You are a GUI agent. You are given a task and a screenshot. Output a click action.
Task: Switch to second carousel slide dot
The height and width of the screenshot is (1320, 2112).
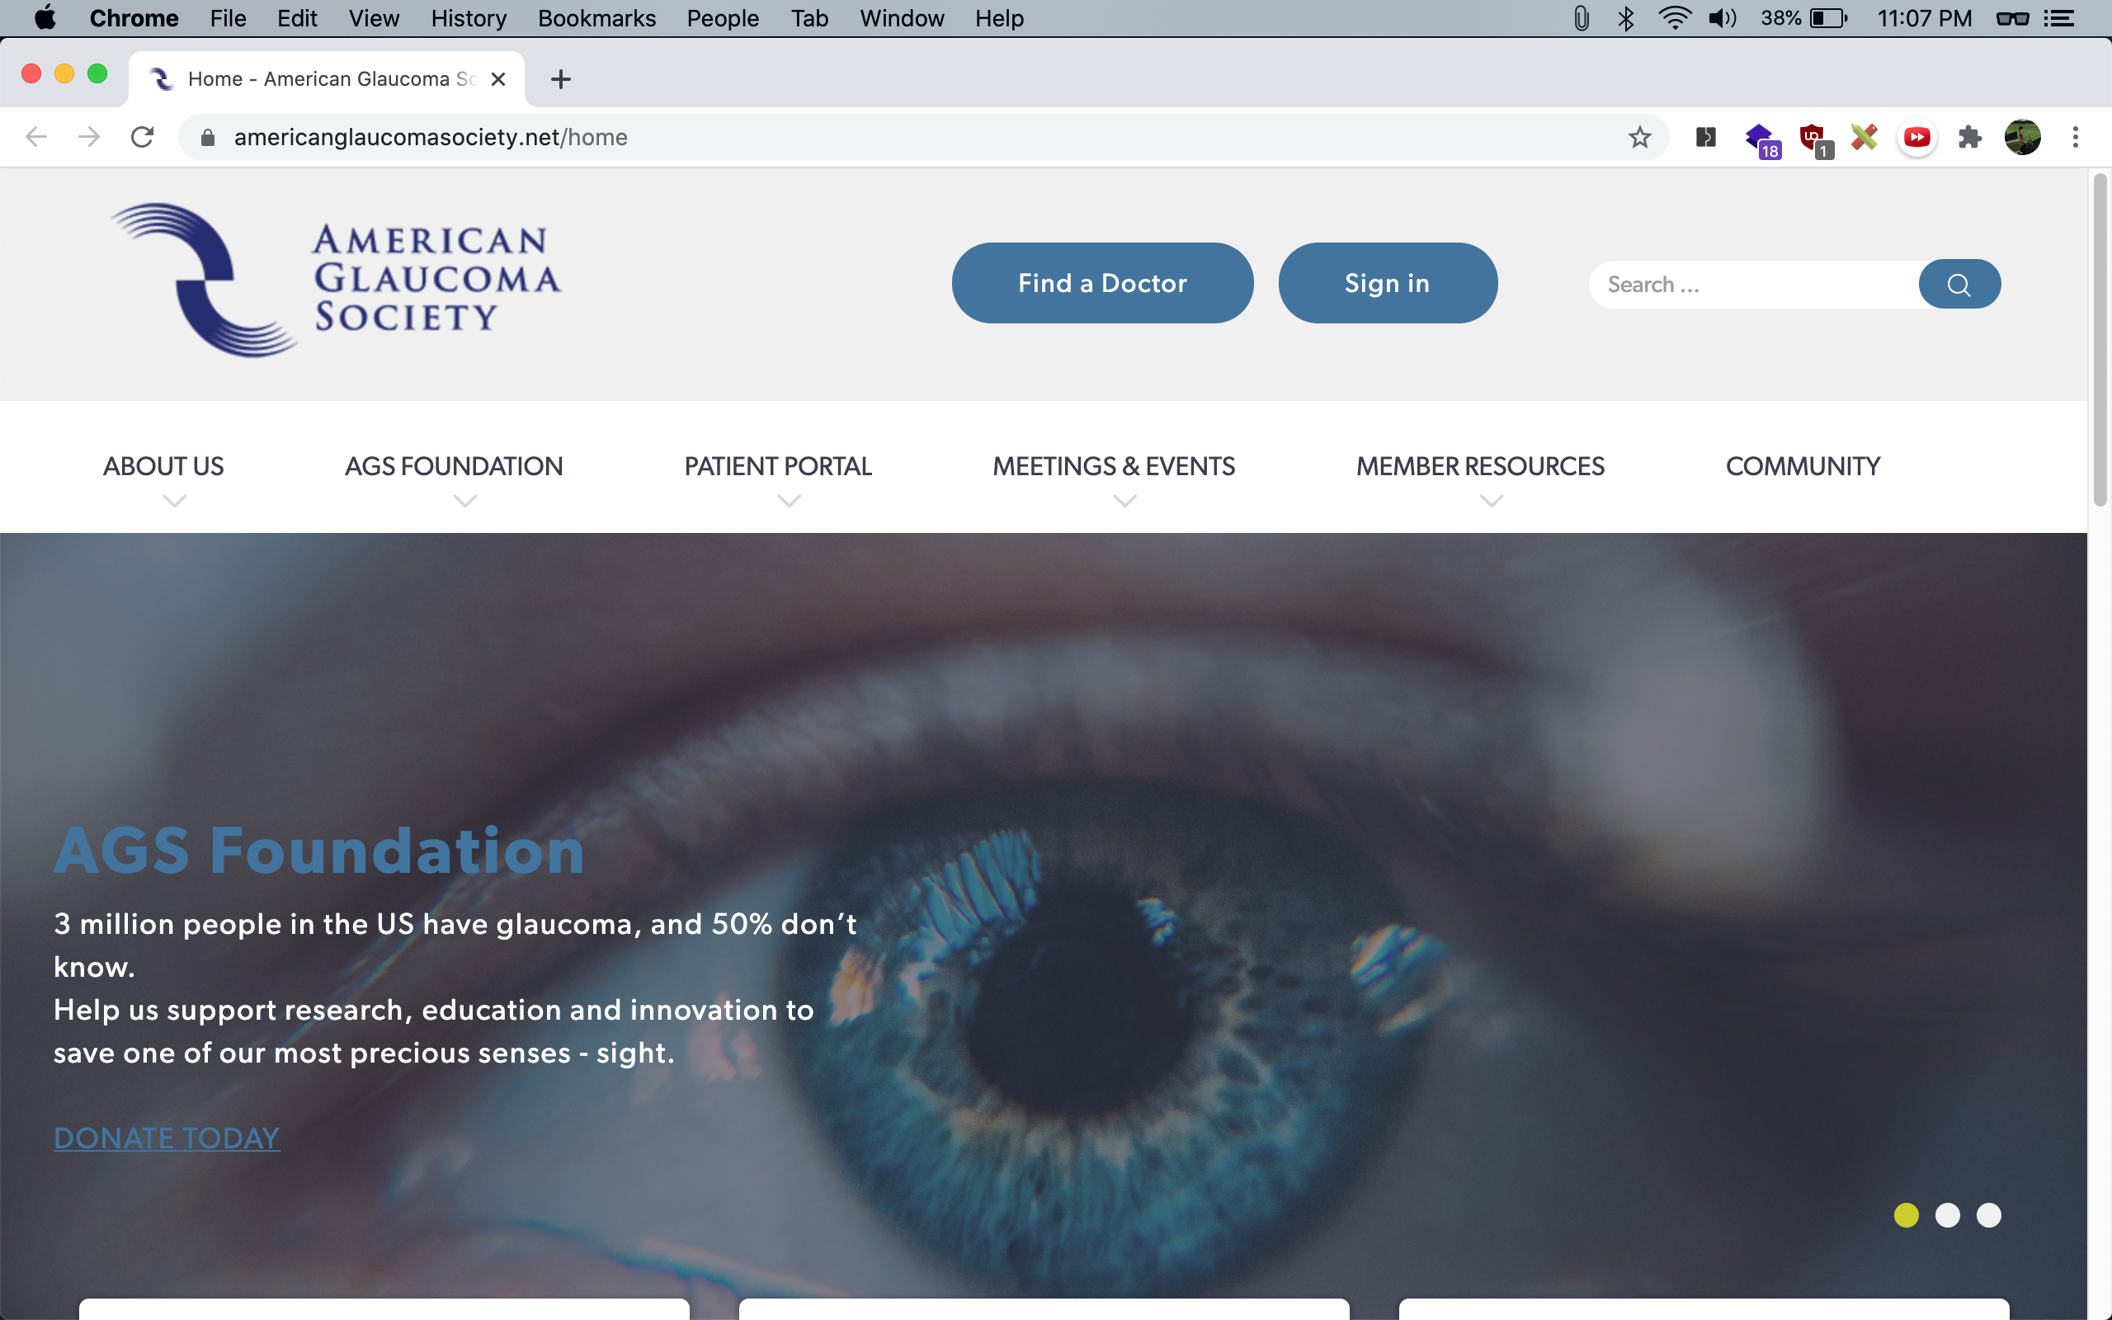pyautogui.click(x=1947, y=1214)
